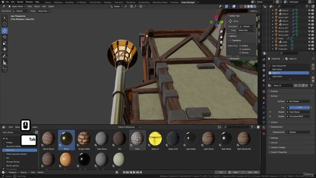Open Follow Preferences dropdown
The width and height of the screenshot is (316, 178).
[129, 127]
